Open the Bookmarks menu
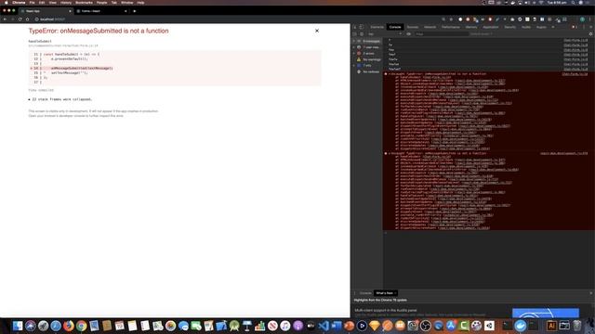This screenshot has width=595, height=334. (x=84, y=2)
